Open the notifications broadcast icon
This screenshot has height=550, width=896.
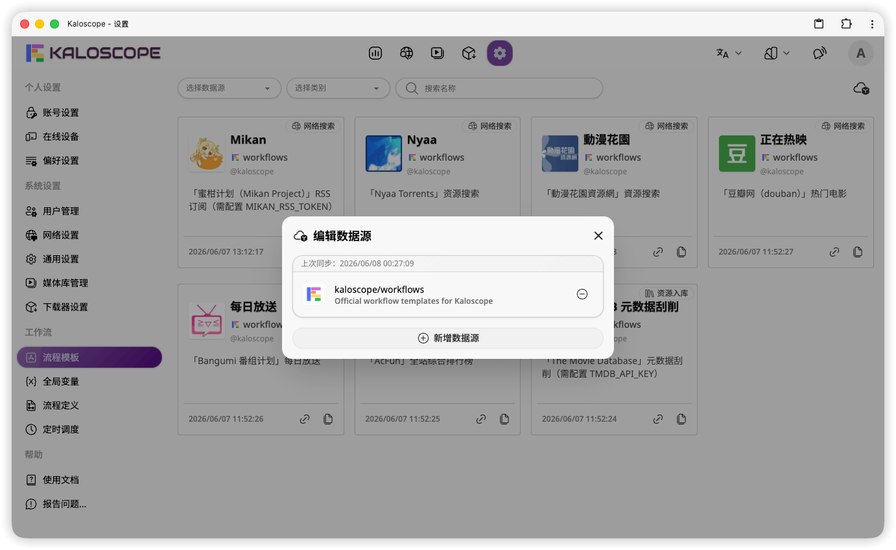(820, 53)
